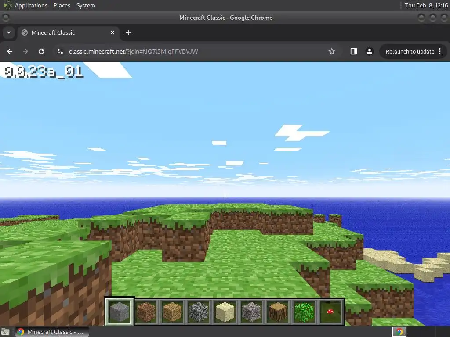The height and width of the screenshot is (337, 450).
Task: Reload the Minecraft Classic page
Action: tap(41, 51)
